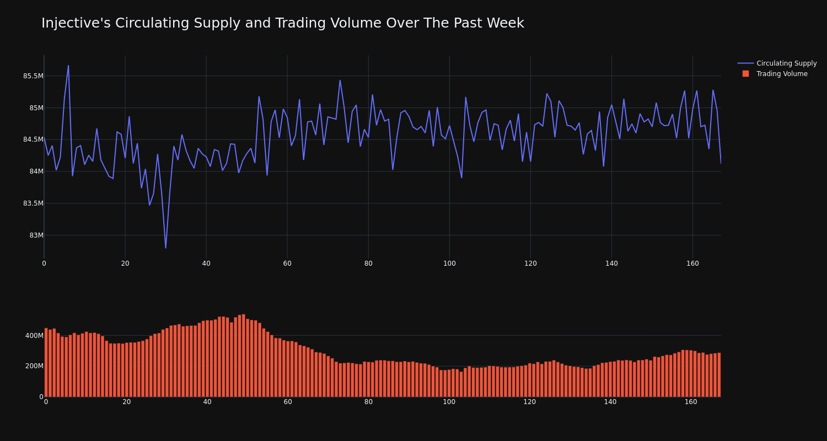Click the red Trading Volume legend square
827x441 pixels.
point(745,74)
